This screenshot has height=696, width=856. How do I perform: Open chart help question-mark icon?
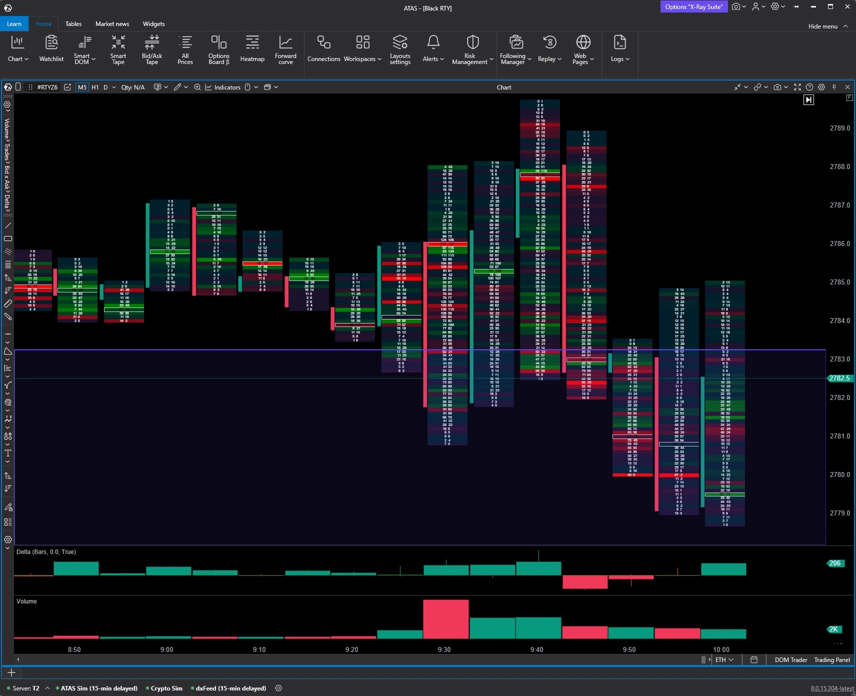(x=809, y=87)
